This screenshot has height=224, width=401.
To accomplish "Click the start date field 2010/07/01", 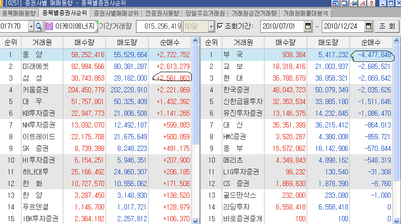I will tap(282, 26).
